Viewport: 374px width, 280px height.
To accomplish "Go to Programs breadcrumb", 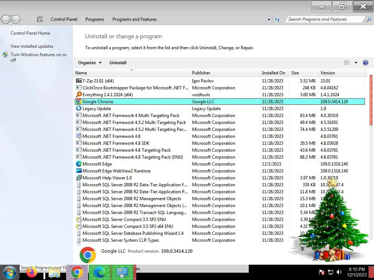I will pos(95,19).
